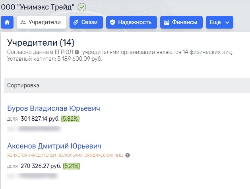The image size is (250, 189).
Task: Open the Еще menu button
Action: pyautogui.click(x=219, y=22)
